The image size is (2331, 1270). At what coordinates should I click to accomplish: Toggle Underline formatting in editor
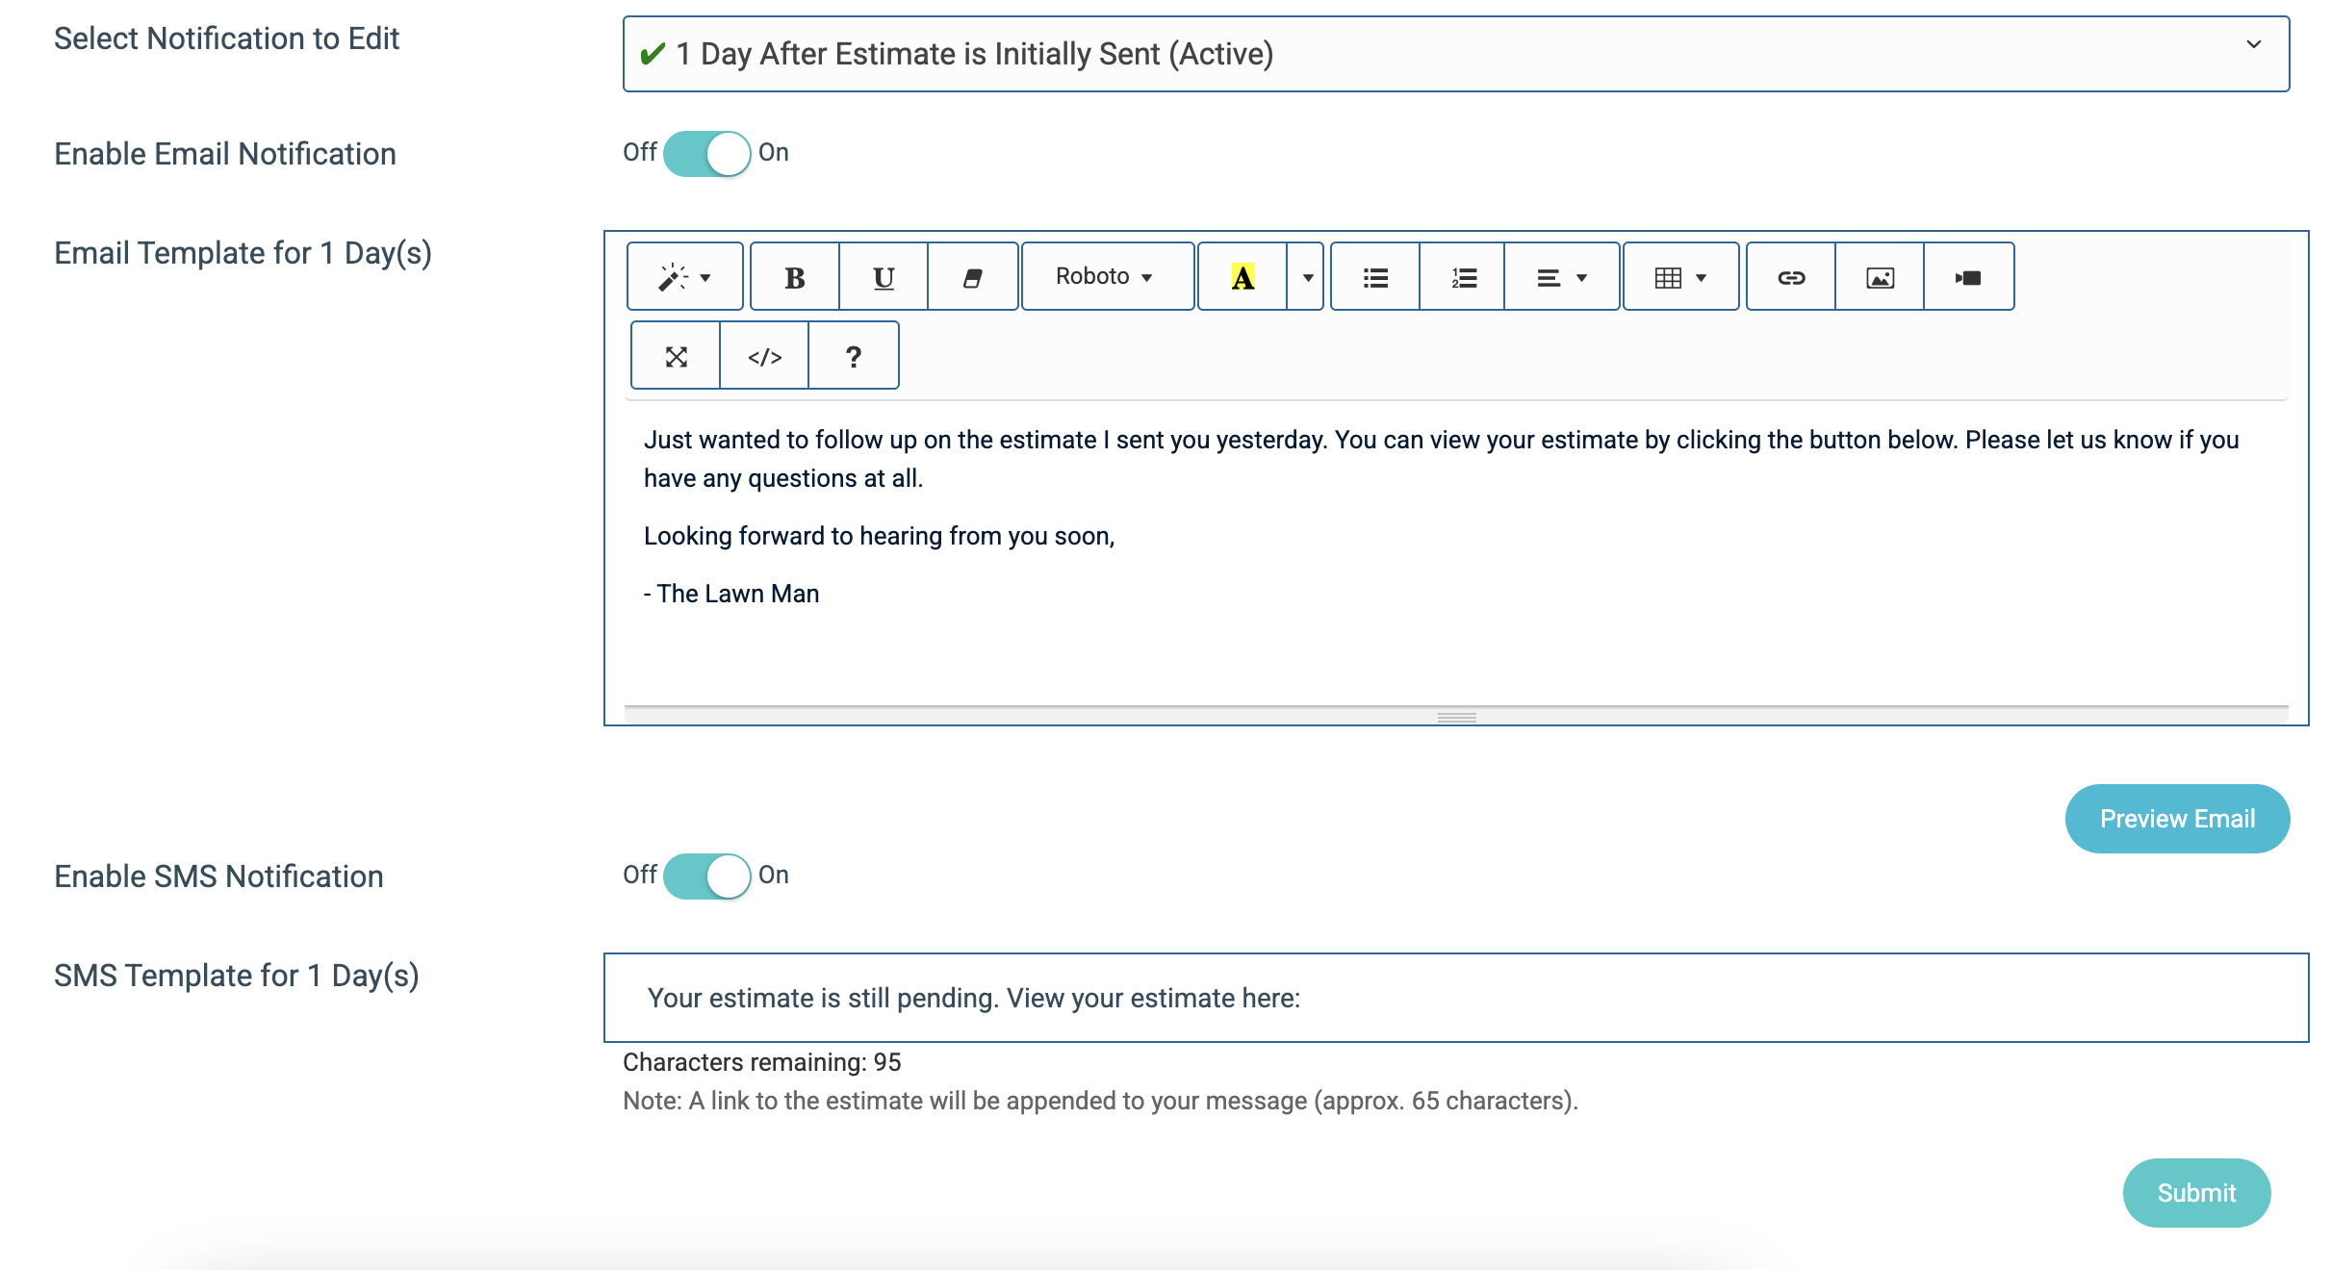click(884, 277)
